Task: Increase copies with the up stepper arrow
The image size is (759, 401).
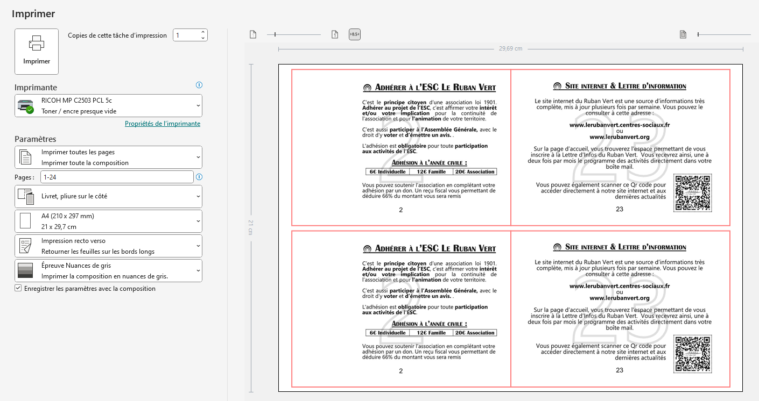Action: coord(203,32)
